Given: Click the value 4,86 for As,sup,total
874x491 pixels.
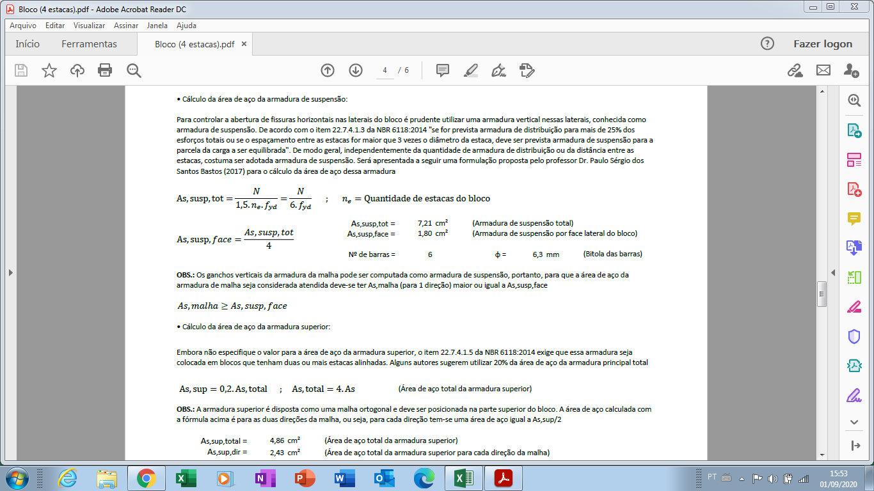Looking at the screenshot, I should 278,440.
